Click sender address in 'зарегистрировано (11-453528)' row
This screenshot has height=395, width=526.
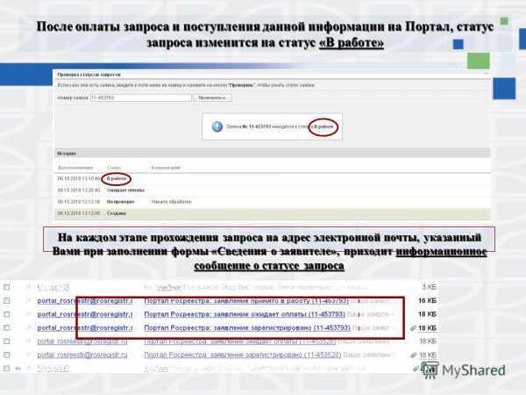(x=82, y=355)
